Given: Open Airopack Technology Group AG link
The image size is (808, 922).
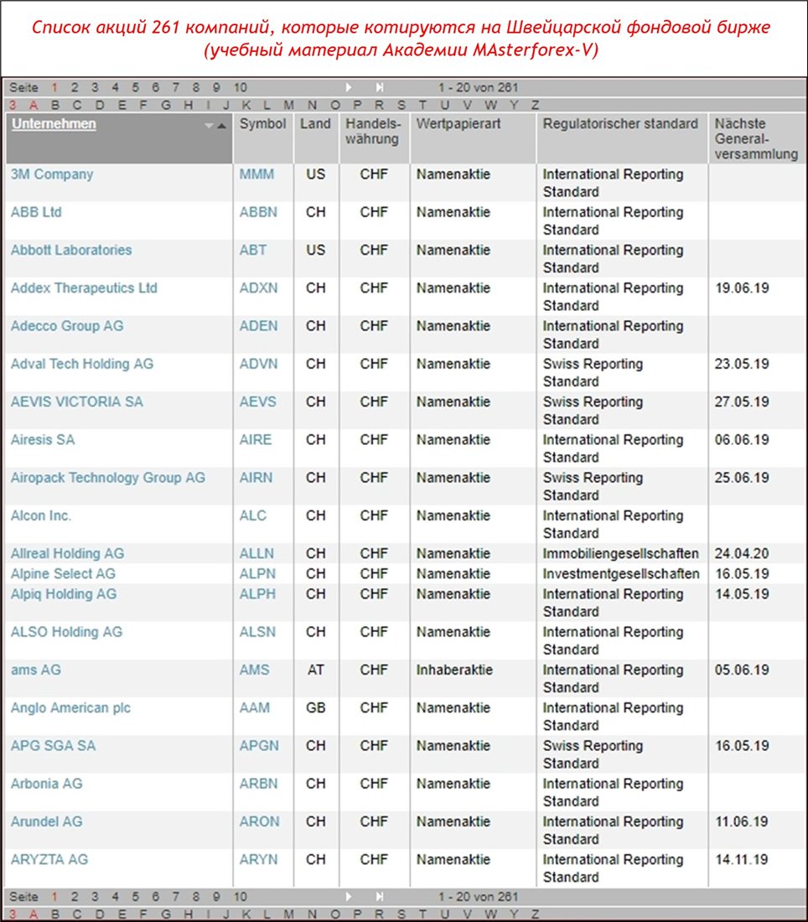Looking at the screenshot, I should (108, 478).
